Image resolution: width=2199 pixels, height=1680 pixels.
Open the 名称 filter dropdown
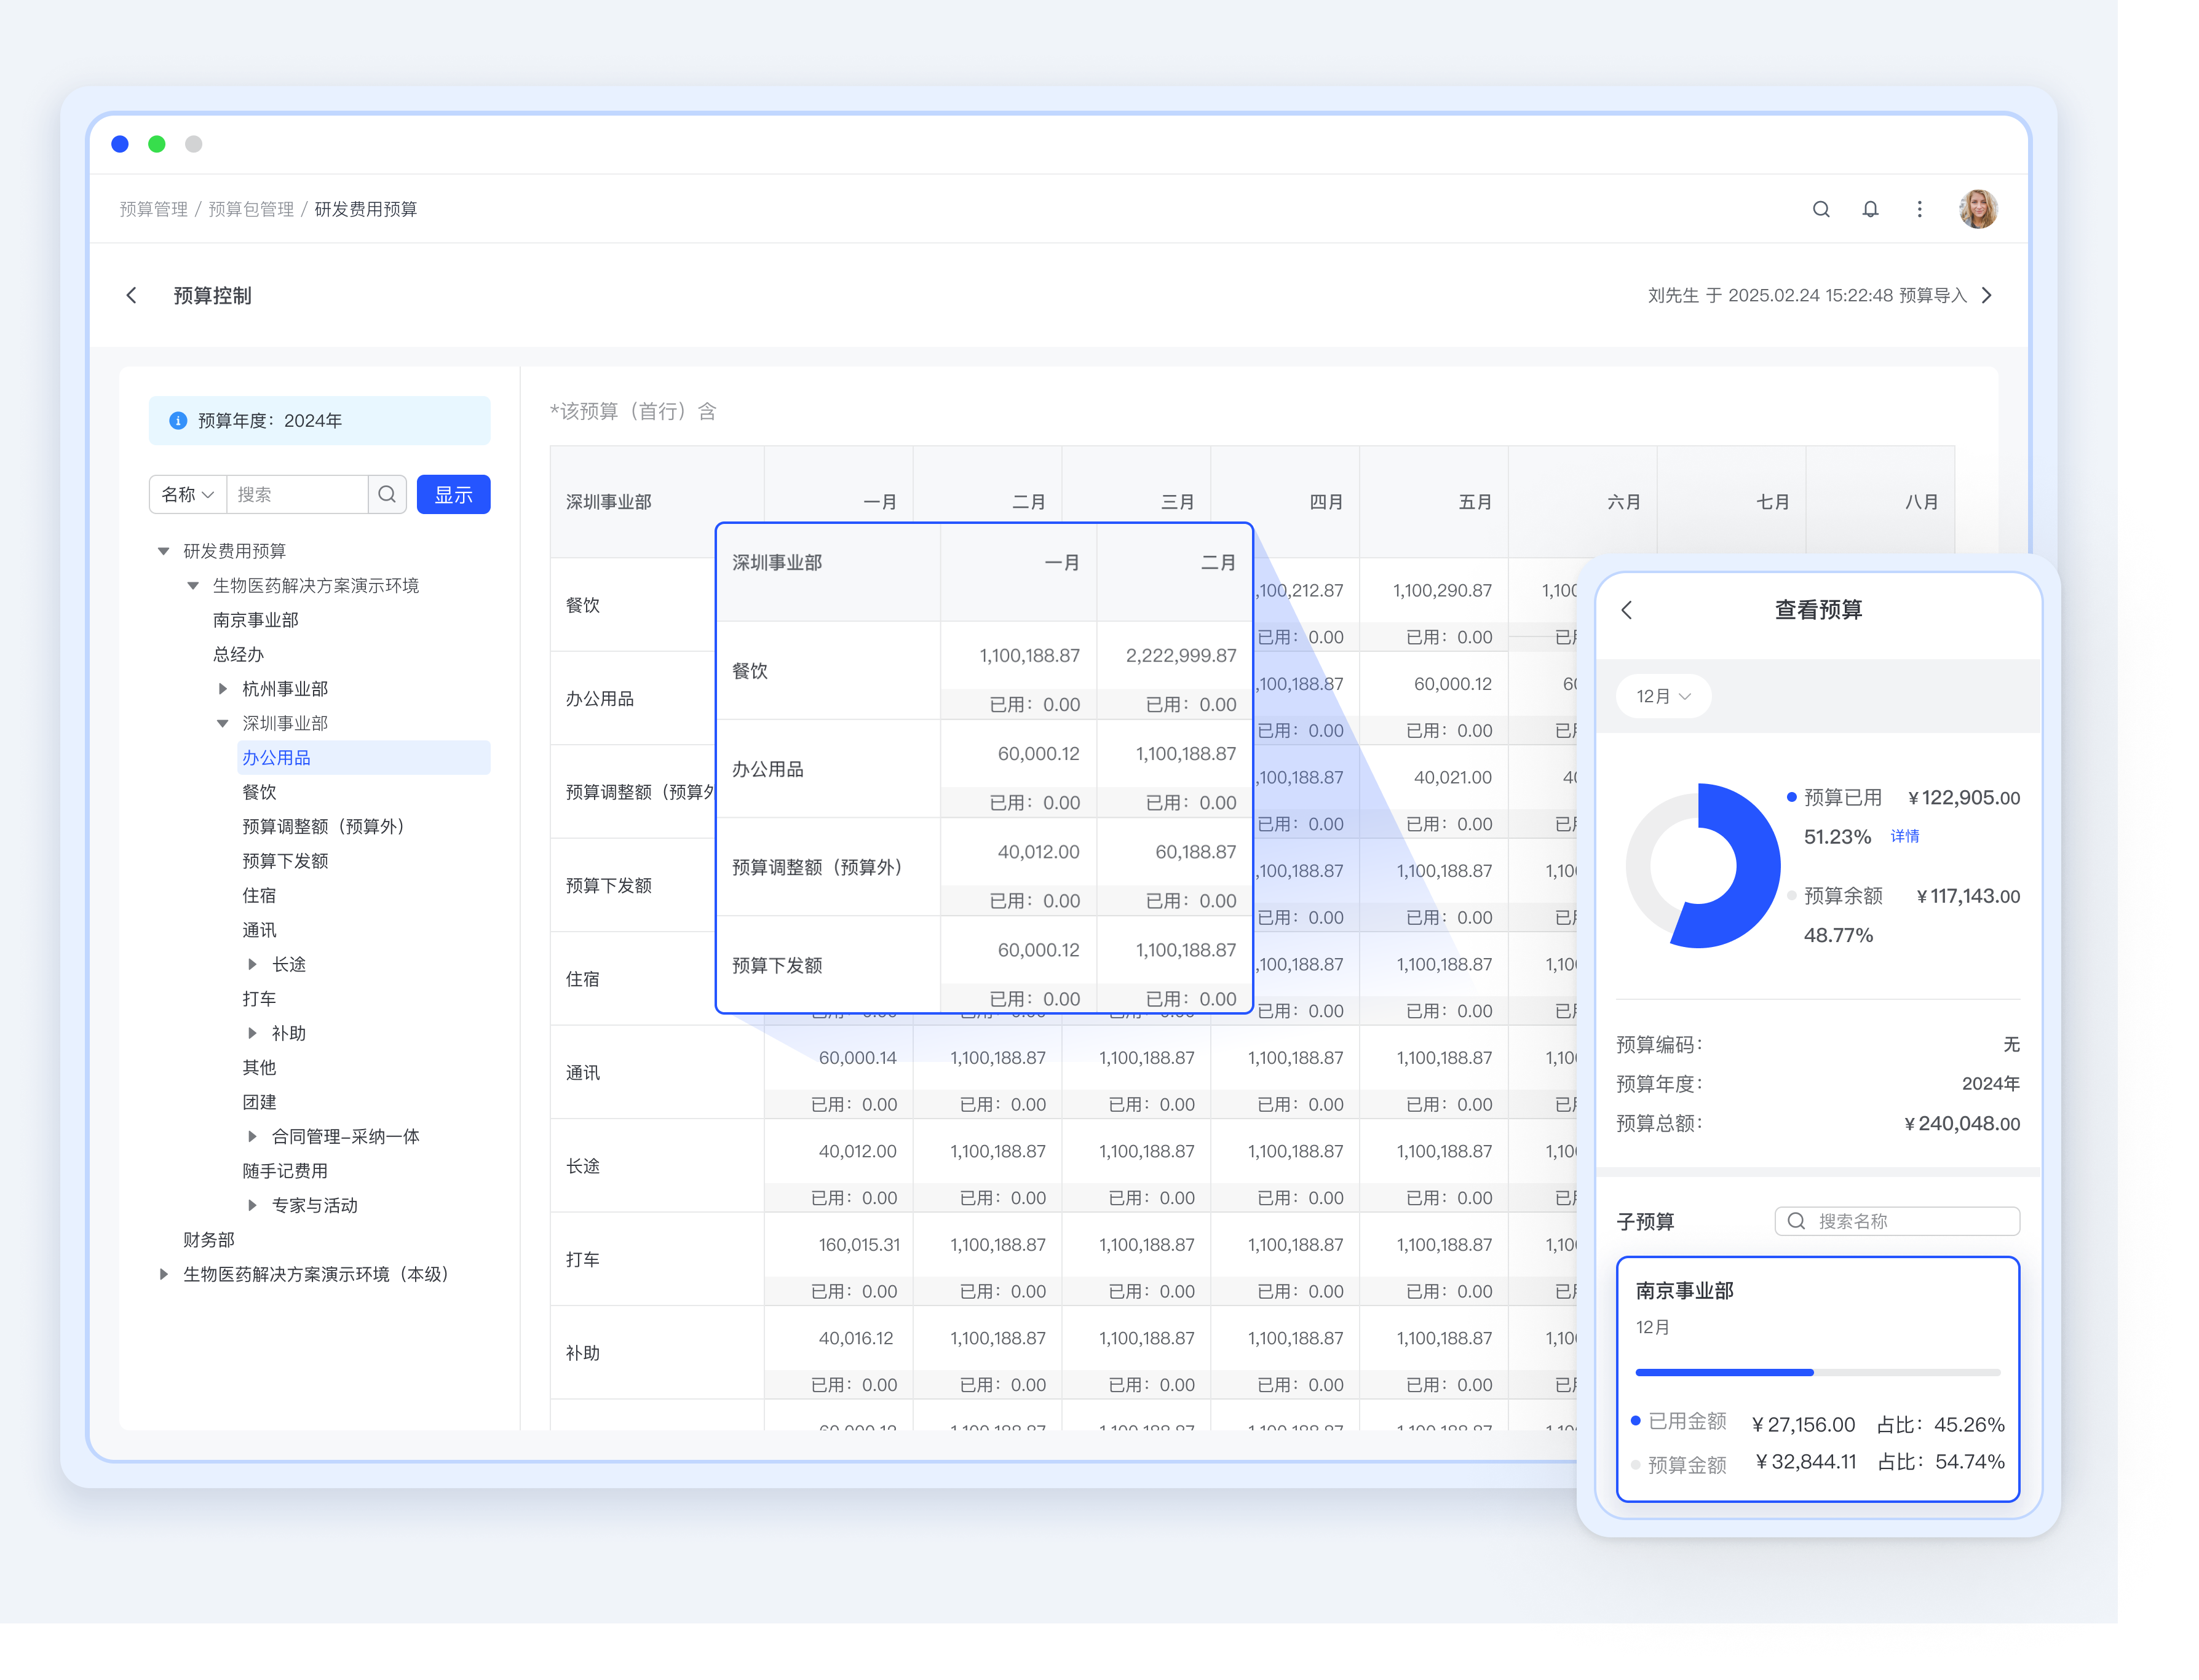(x=188, y=494)
